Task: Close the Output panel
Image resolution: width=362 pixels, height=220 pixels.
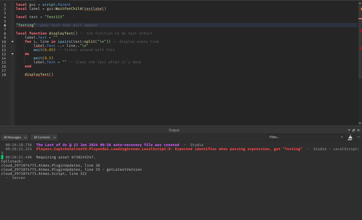Action: tap(358, 130)
